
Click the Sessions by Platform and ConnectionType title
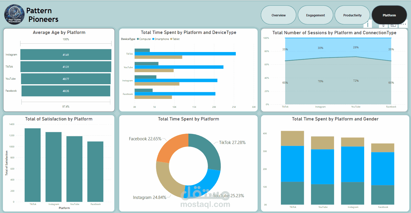click(x=334, y=33)
